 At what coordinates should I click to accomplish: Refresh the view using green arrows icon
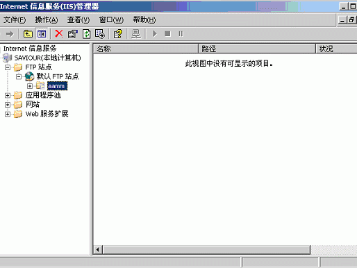pos(87,34)
